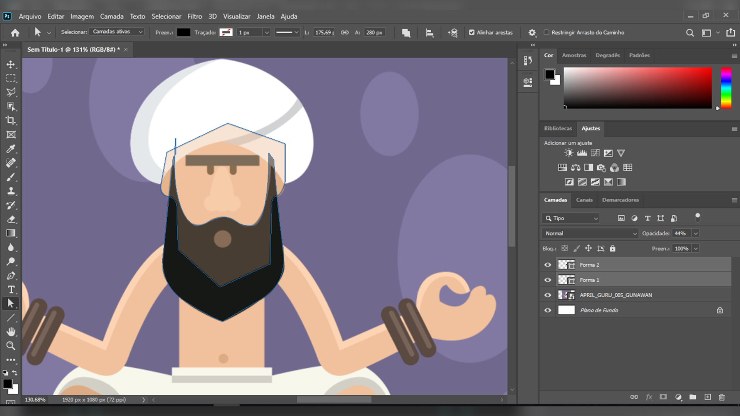
Task: Open the Preen. fill percentage dropdown arrow
Action: coord(696,248)
